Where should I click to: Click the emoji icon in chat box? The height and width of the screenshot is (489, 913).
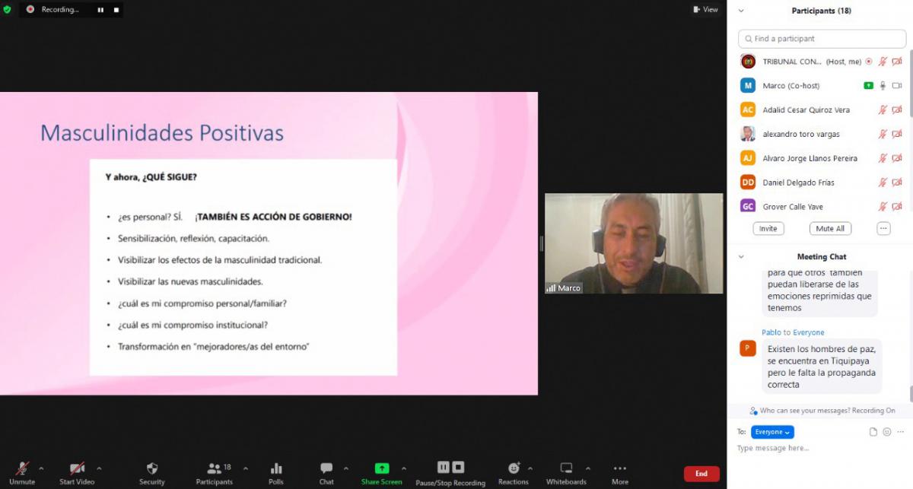pyautogui.click(x=887, y=432)
